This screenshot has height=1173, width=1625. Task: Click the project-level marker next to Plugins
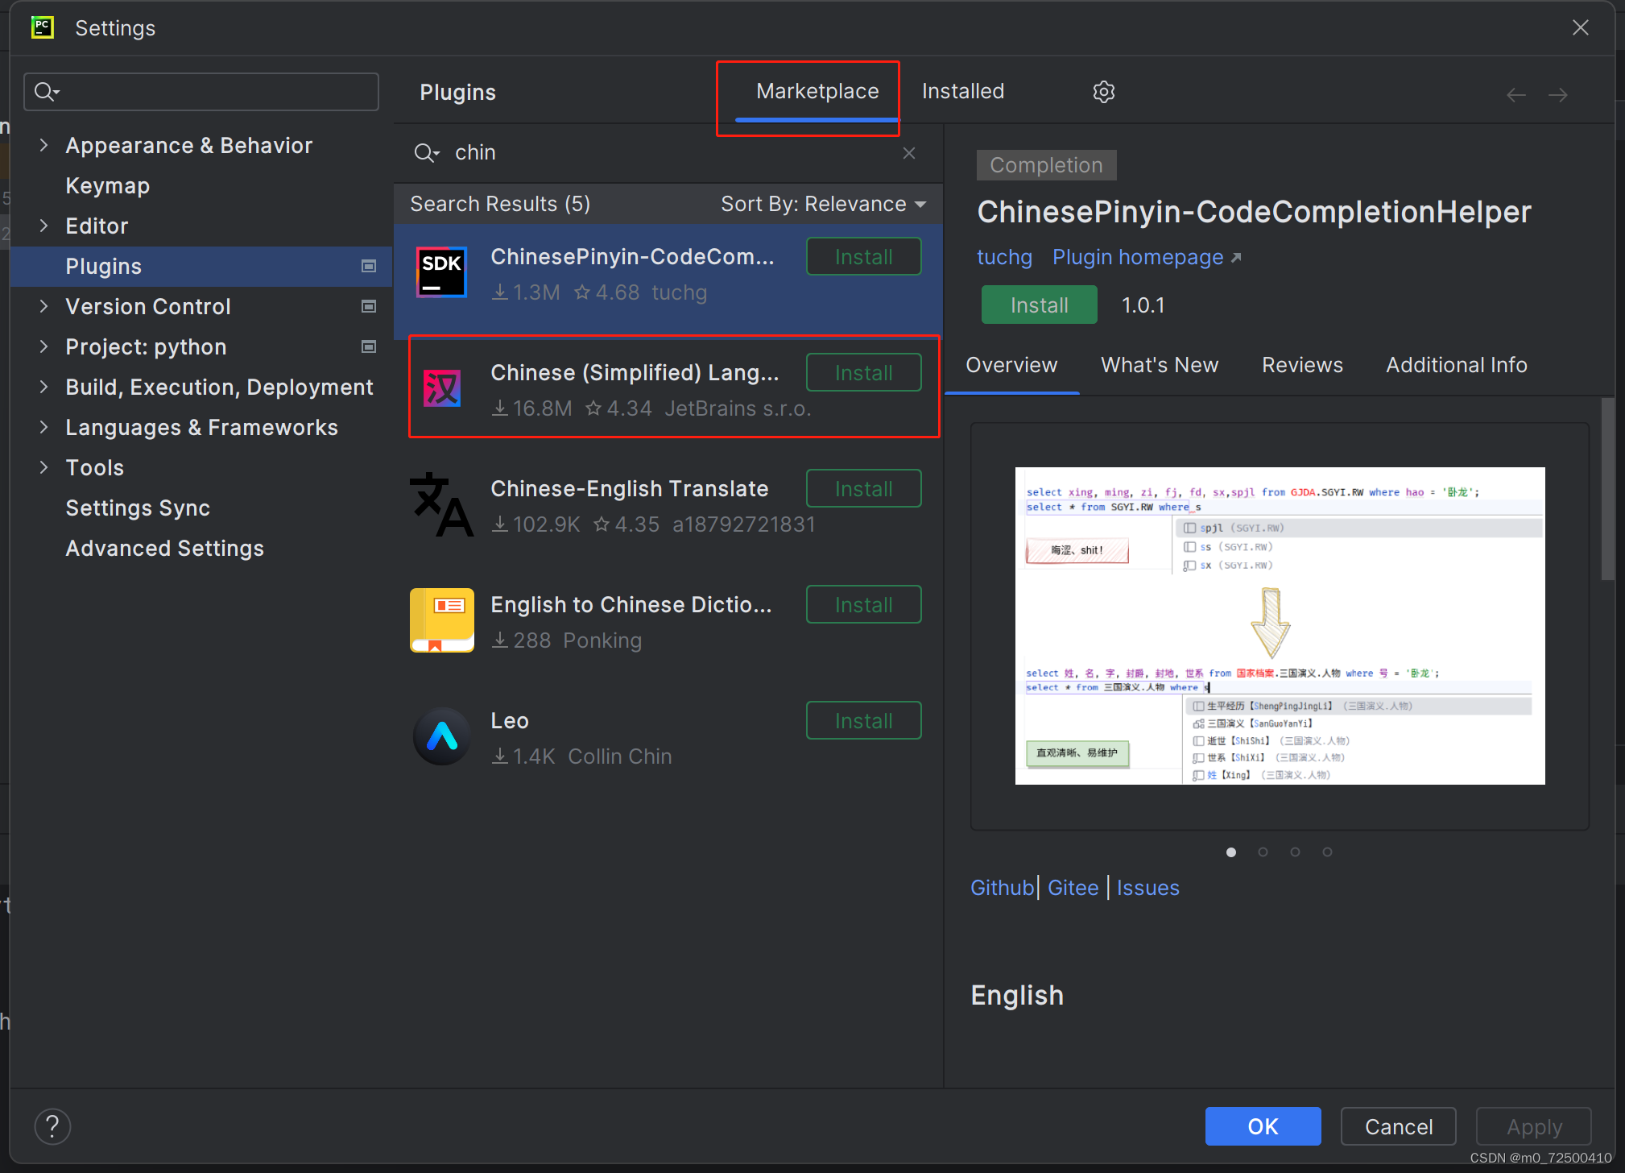tap(369, 266)
